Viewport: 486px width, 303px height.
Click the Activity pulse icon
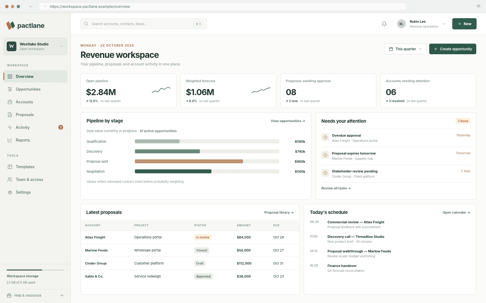[x=10, y=127]
